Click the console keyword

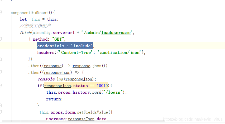pos(46,79)
